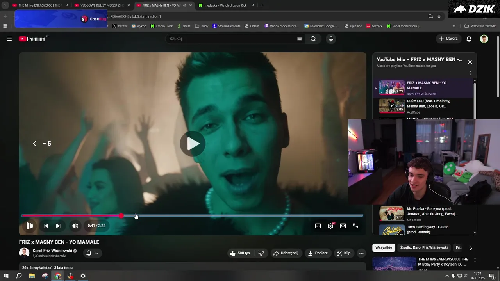Screen dimensions: 500x281
Task: Switch to meduska Kick browser tab
Action: coord(226,5)
